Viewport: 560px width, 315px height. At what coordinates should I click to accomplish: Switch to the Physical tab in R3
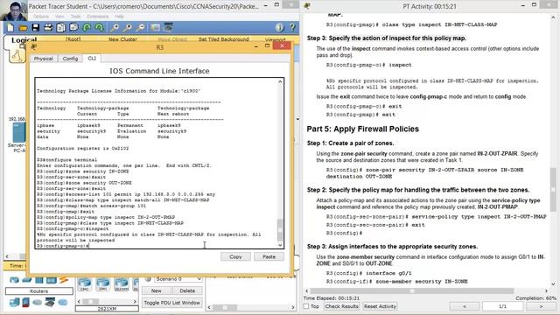pos(43,59)
